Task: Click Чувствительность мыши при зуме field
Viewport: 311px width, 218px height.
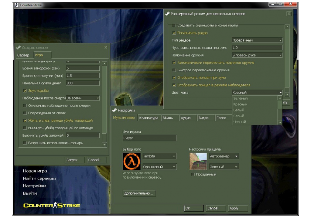Action: (257, 48)
